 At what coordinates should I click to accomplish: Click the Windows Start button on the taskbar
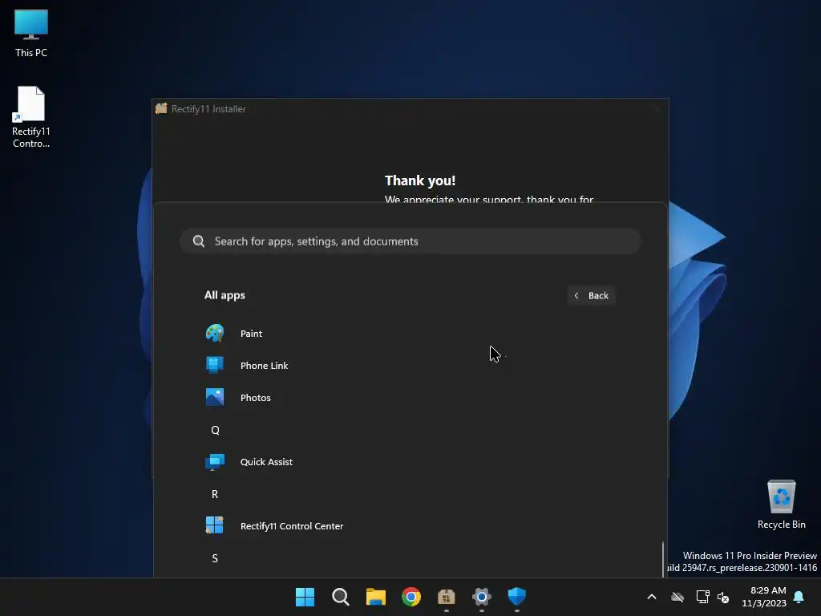click(x=305, y=597)
